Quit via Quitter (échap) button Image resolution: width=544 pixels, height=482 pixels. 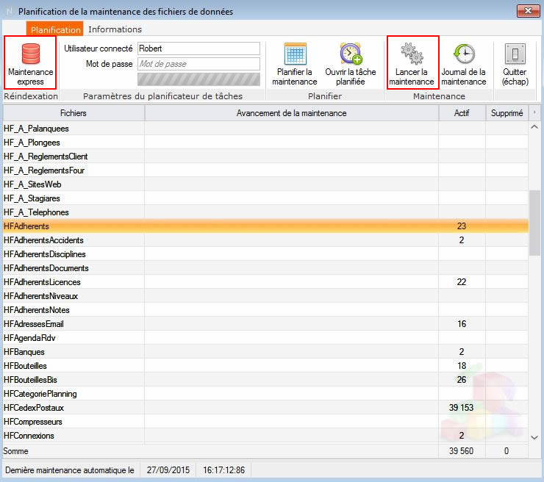click(x=515, y=64)
